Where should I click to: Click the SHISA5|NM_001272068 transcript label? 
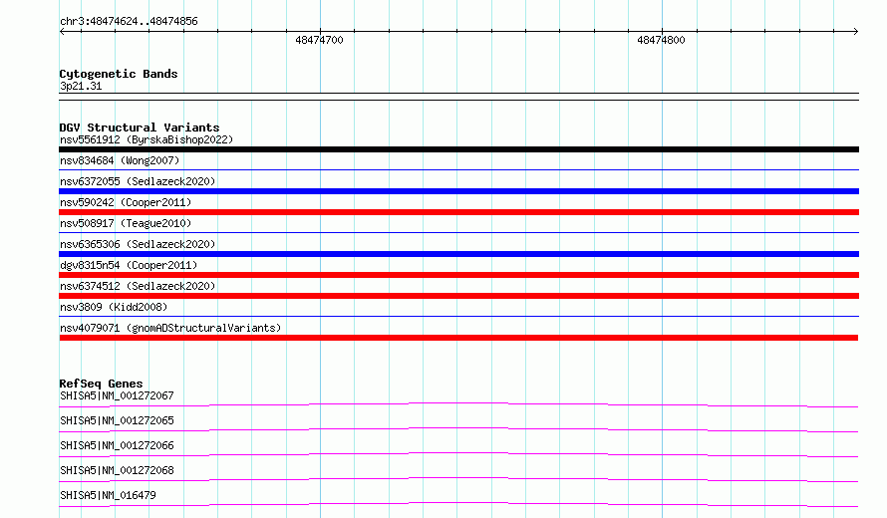[117, 470]
